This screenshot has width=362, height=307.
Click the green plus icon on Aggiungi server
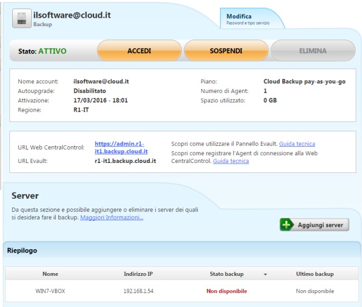pyautogui.click(x=286, y=225)
